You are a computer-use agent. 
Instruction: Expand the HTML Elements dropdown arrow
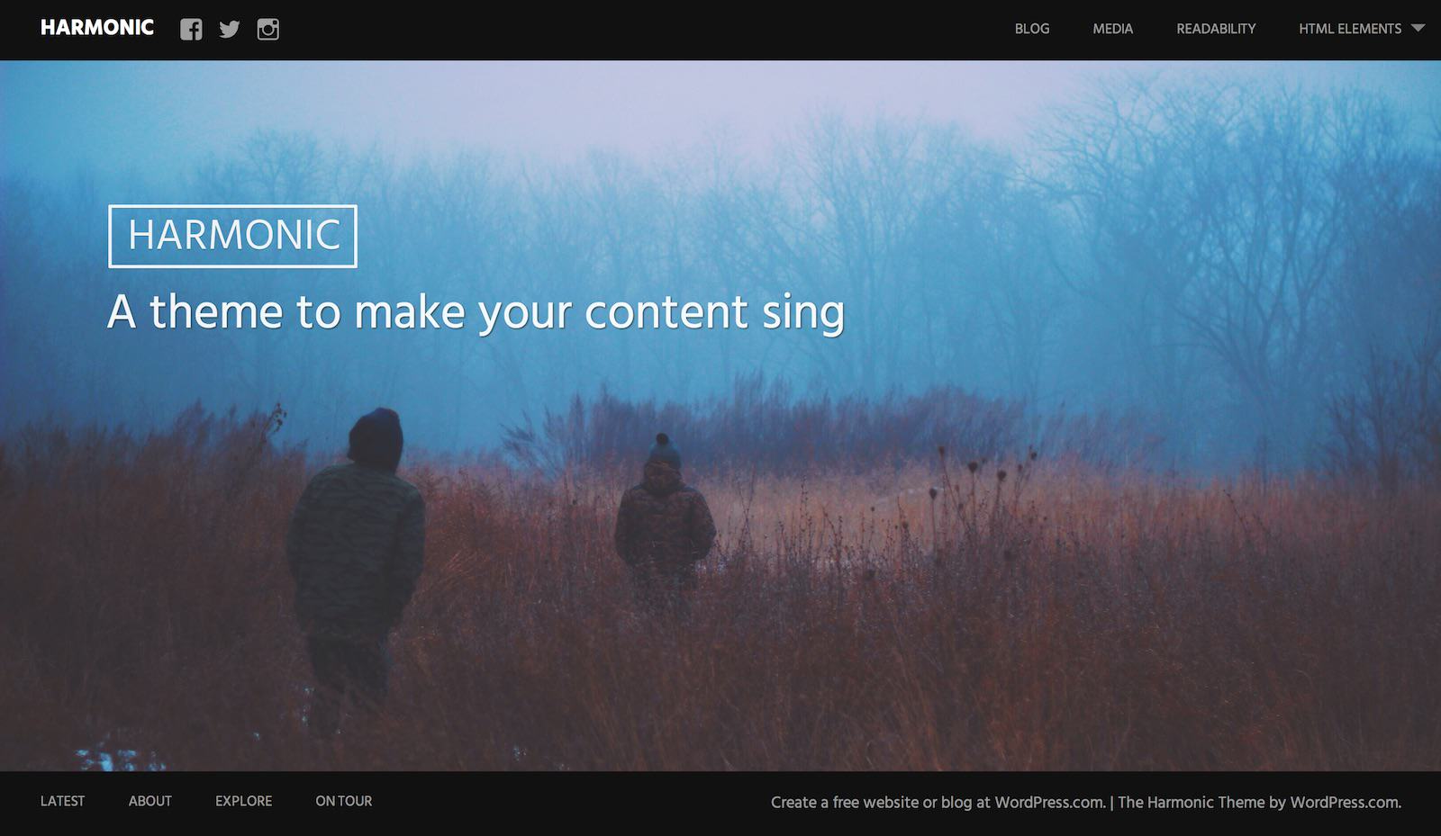click(1418, 29)
